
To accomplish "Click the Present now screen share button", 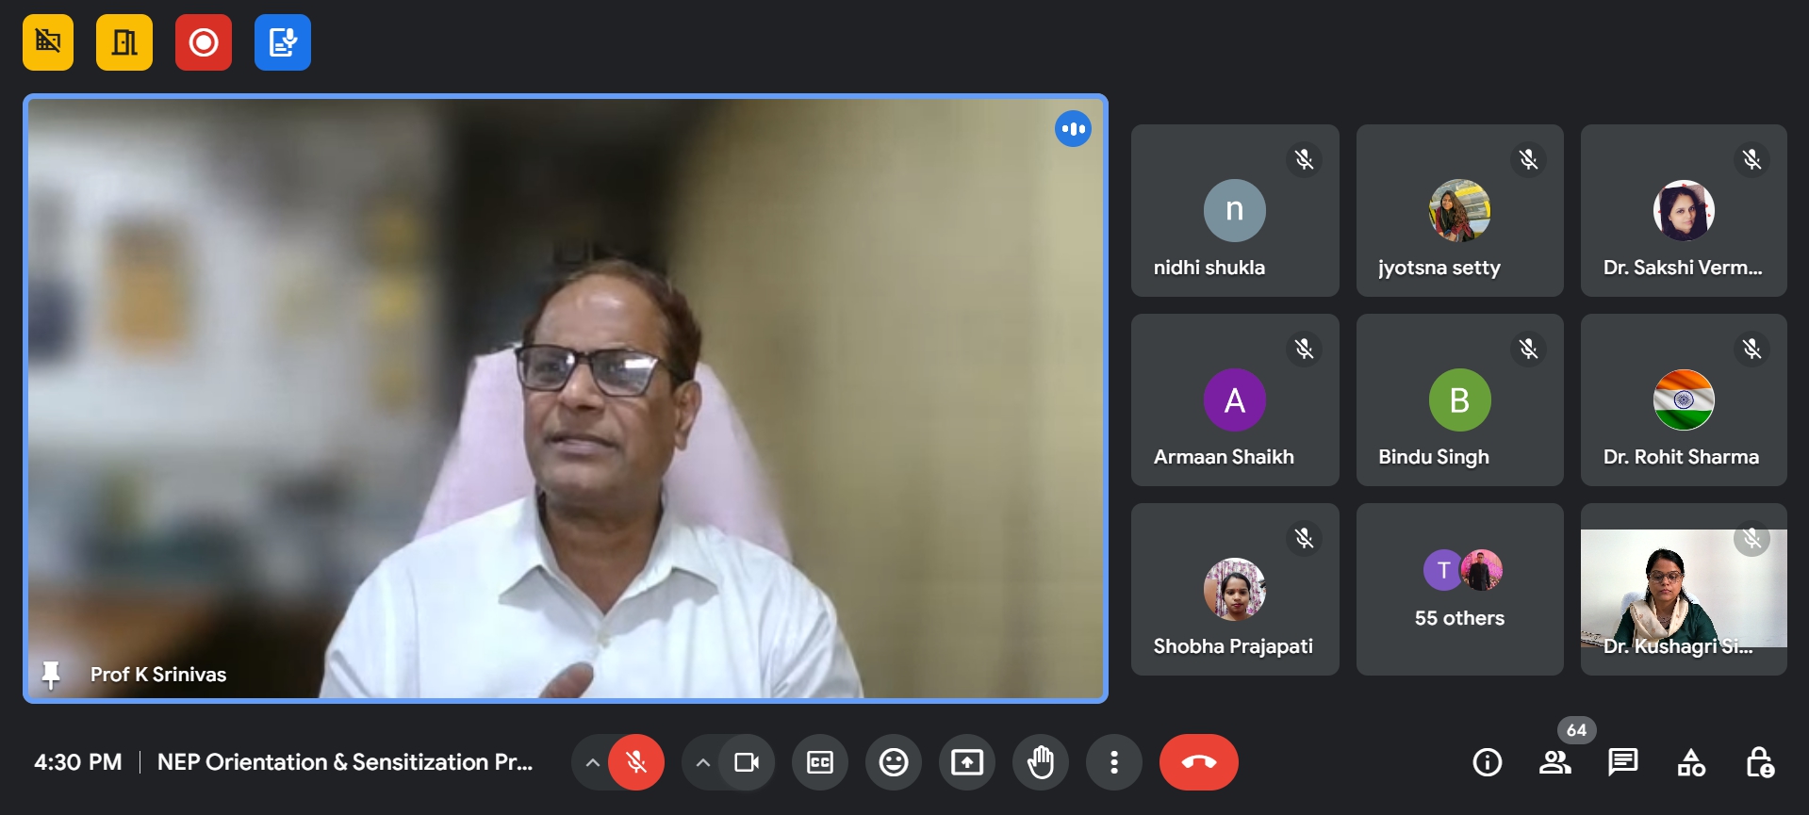I will [x=966, y=762].
